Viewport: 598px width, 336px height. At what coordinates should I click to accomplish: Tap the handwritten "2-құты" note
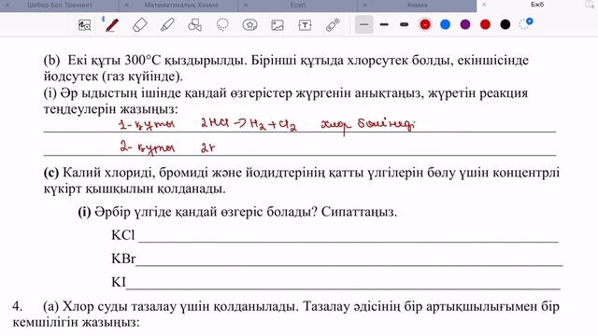pos(147,147)
